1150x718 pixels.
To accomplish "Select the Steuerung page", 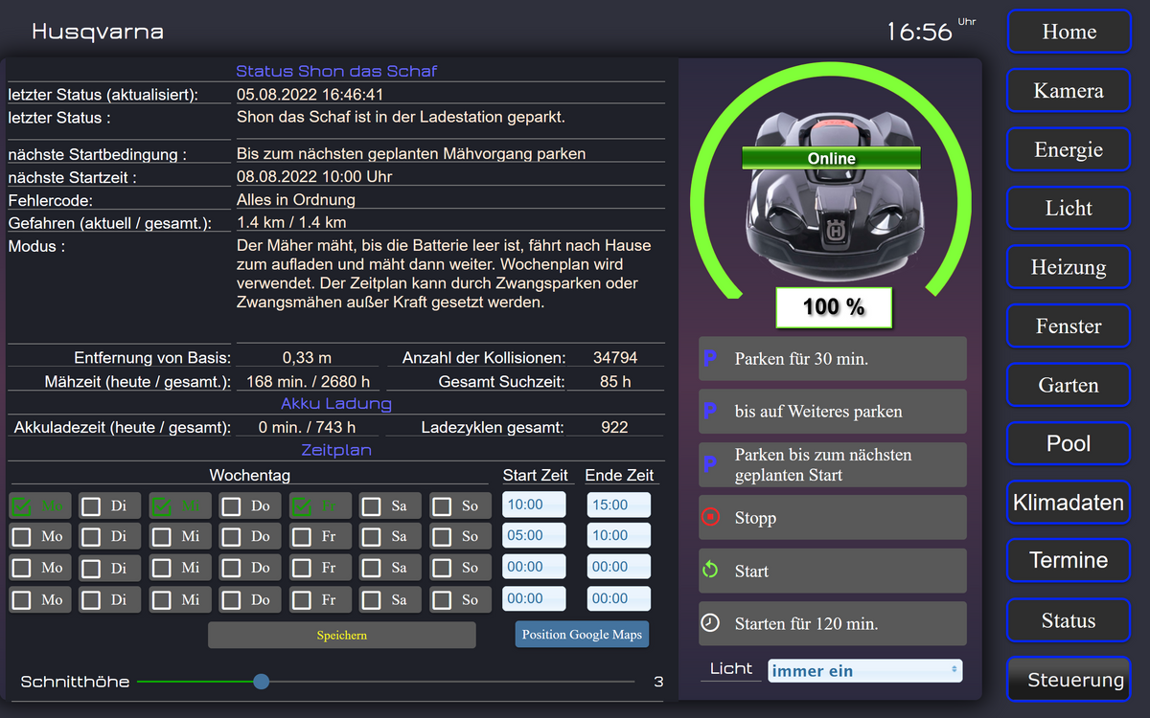I will pyautogui.click(x=1069, y=680).
